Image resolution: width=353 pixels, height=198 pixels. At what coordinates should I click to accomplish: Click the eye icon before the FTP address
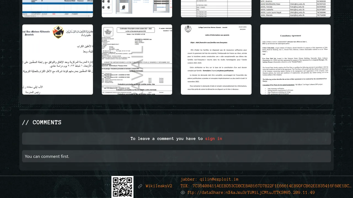click(183, 193)
